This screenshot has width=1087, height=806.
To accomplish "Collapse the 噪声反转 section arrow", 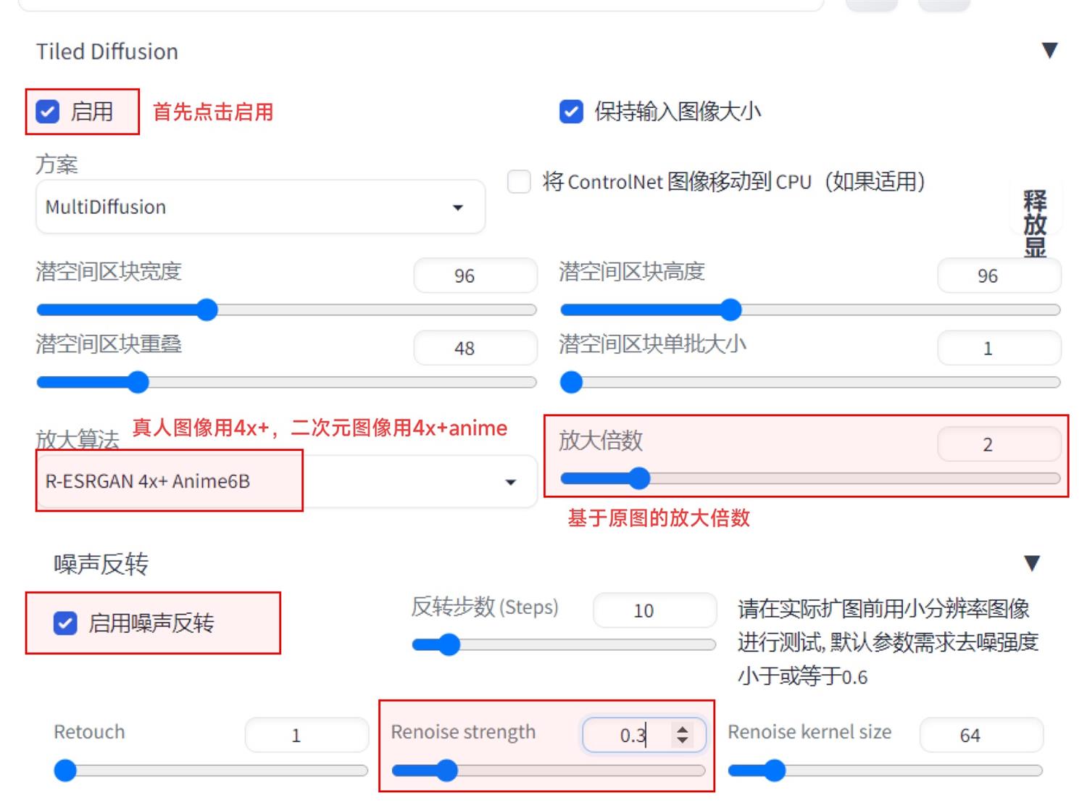I will pyautogui.click(x=1032, y=563).
